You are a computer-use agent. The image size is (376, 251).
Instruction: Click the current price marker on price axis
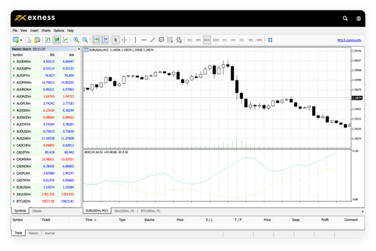coord(357,98)
